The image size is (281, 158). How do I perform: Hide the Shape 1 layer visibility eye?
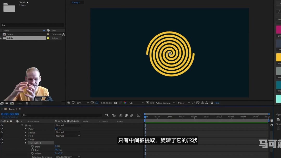pyautogui.click(x=2, y=125)
